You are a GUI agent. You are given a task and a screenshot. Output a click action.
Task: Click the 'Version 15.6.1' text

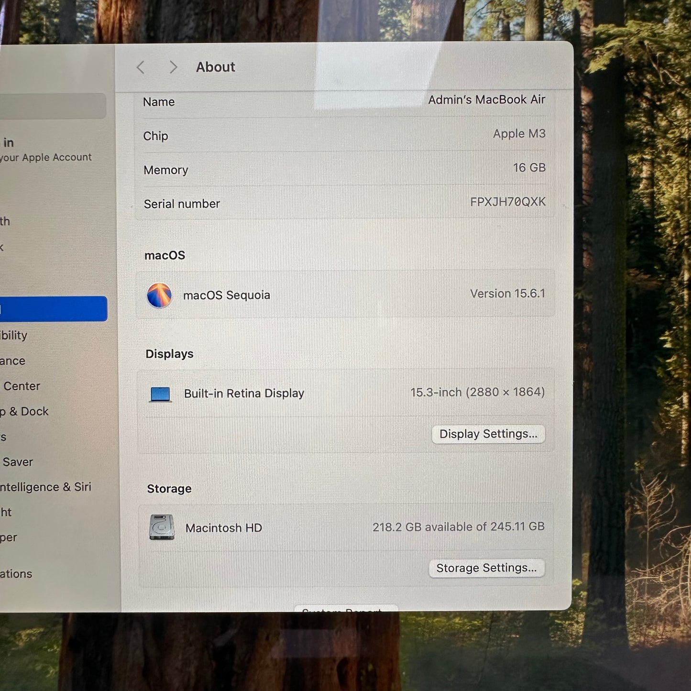point(507,294)
